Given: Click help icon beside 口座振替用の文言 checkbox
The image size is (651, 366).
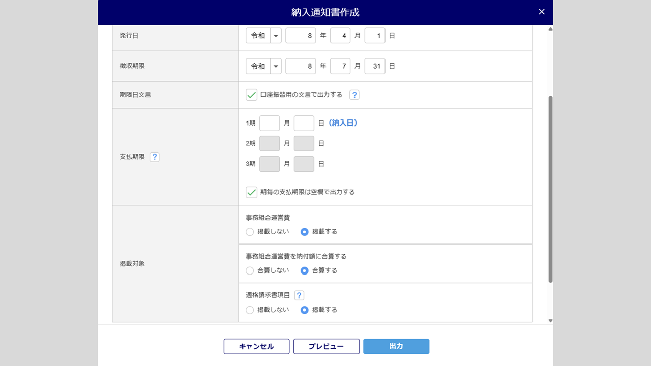Looking at the screenshot, I should point(354,95).
